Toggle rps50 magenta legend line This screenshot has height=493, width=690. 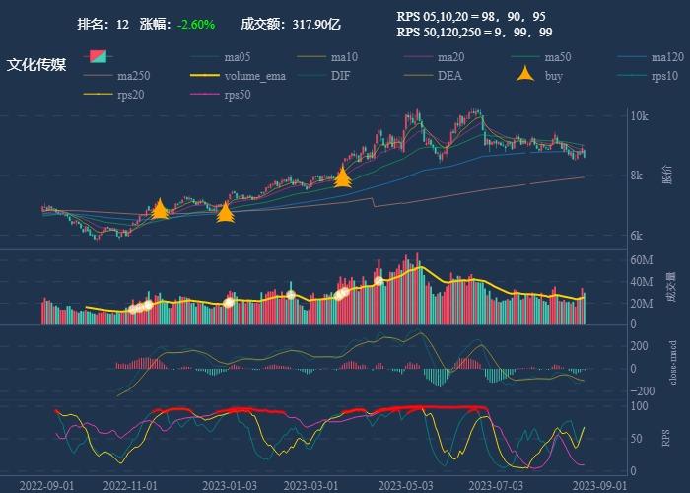pos(221,95)
